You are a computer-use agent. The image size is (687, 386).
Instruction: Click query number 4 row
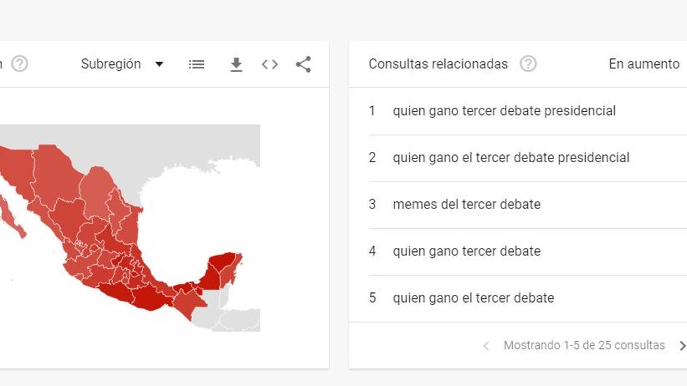[467, 251]
